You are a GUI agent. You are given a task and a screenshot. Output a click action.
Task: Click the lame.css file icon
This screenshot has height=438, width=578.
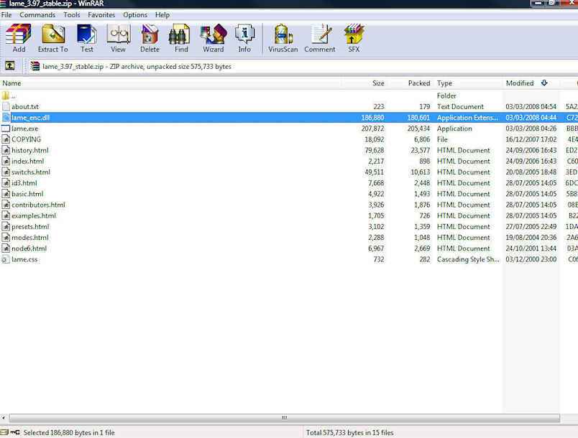coord(6,259)
